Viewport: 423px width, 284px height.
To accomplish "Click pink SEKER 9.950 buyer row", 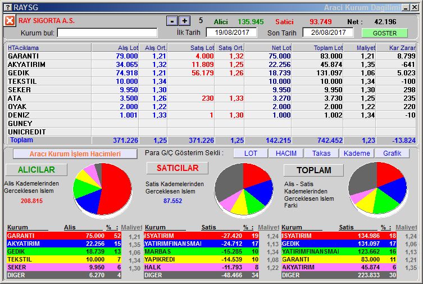I will 64,267.
